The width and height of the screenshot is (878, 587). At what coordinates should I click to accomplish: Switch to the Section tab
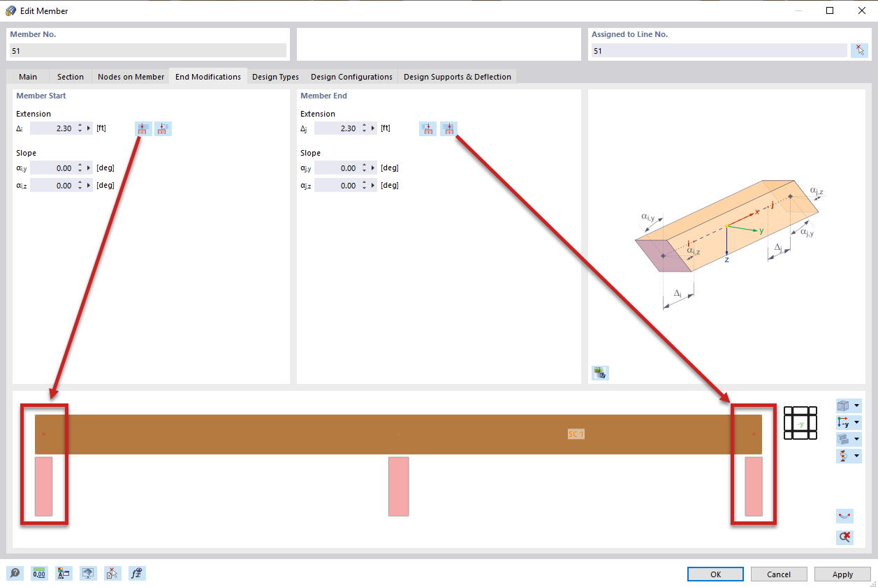[70, 77]
